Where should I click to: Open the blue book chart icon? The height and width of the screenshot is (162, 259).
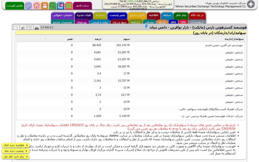point(61,6)
